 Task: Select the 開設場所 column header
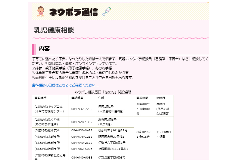41,98
